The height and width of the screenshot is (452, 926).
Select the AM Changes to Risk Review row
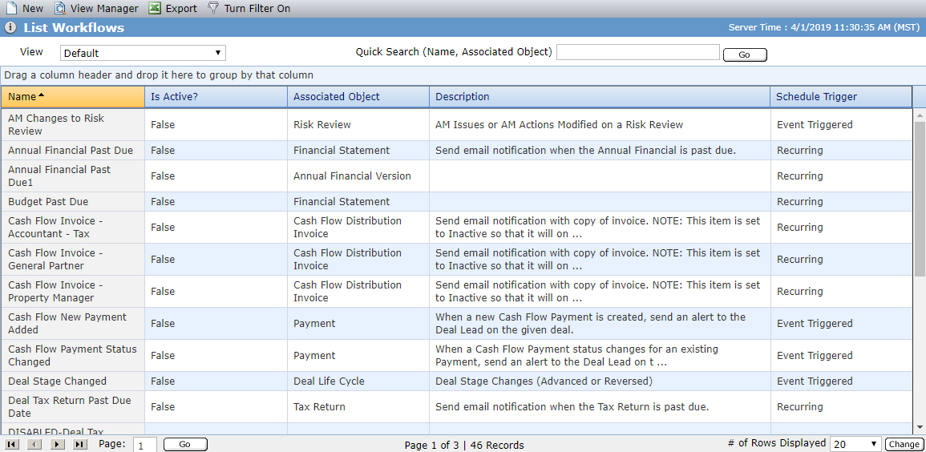point(456,124)
